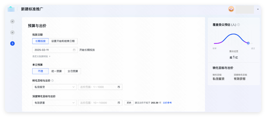Viewport: 266px width, 117px height.
Task: Focus the bid field 出价范围 1～1000
Action: 100,87
